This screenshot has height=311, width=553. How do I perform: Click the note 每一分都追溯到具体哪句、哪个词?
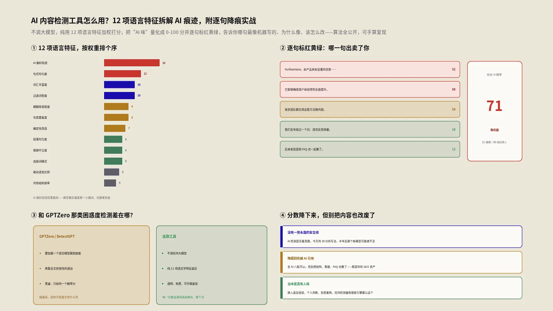pos(183,297)
